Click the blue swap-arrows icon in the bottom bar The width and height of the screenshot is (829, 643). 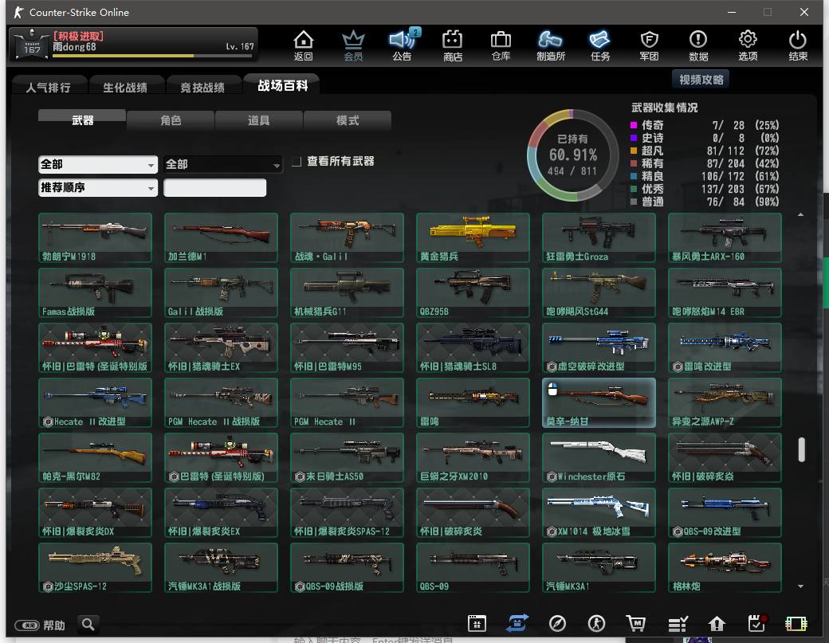coord(517,623)
